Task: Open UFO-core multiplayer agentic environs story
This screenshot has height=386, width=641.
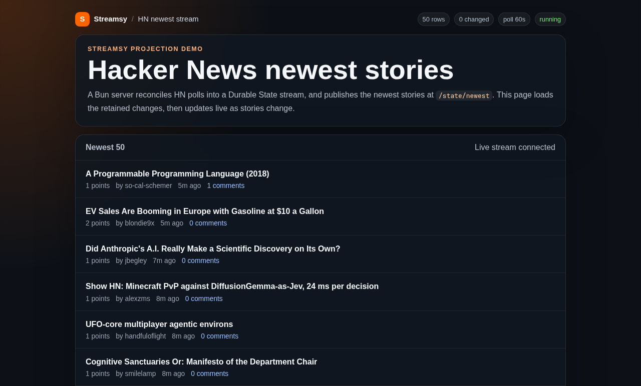Action: pos(159,324)
